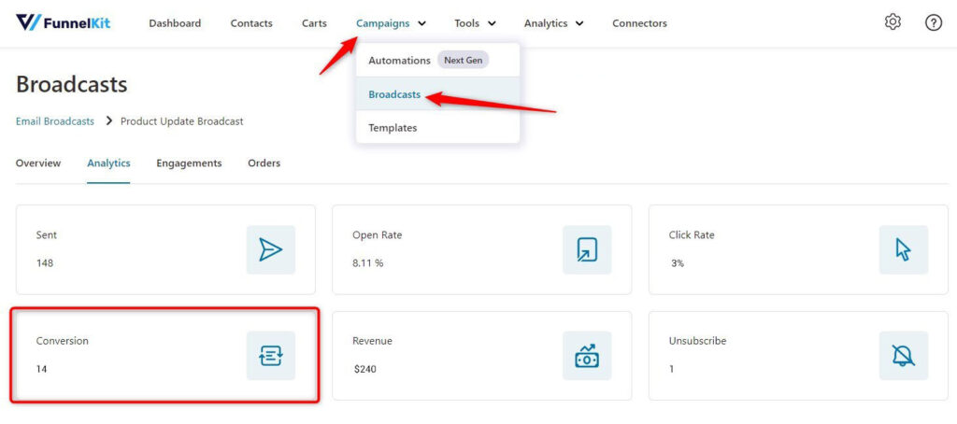The width and height of the screenshot is (957, 424).
Task: Click the Broadcasts page heading
Action: [71, 84]
